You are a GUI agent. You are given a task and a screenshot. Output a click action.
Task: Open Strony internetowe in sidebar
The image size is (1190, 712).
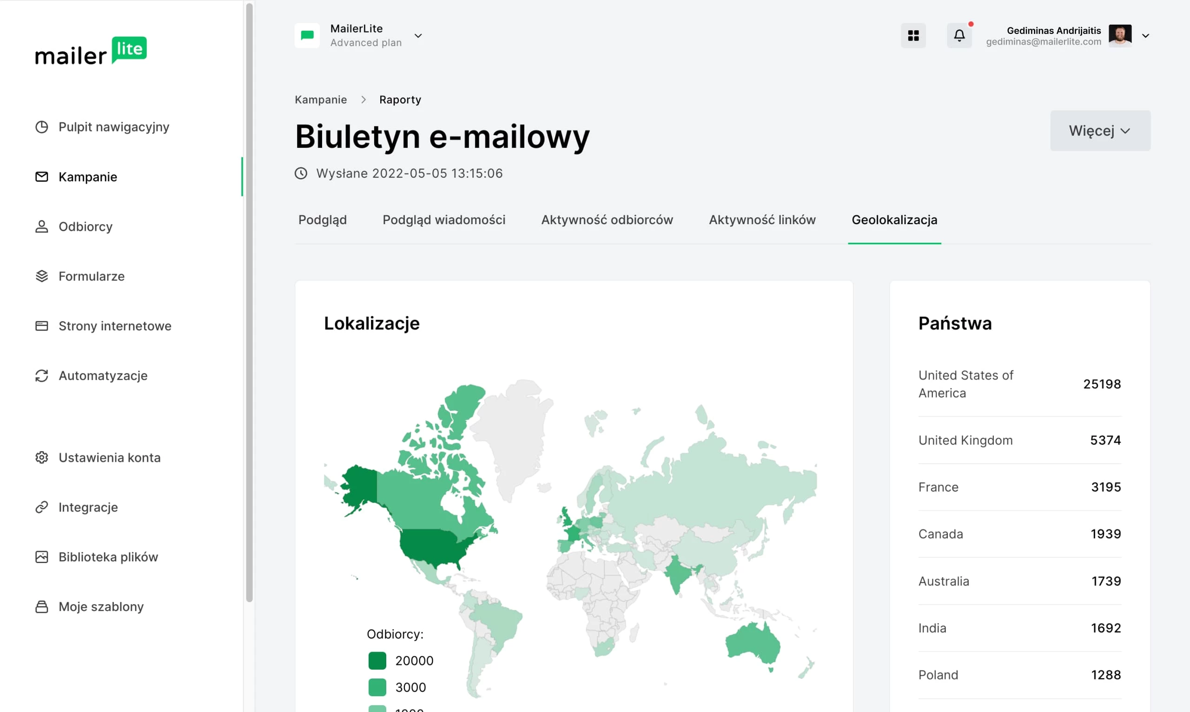[x=115, y=326]
